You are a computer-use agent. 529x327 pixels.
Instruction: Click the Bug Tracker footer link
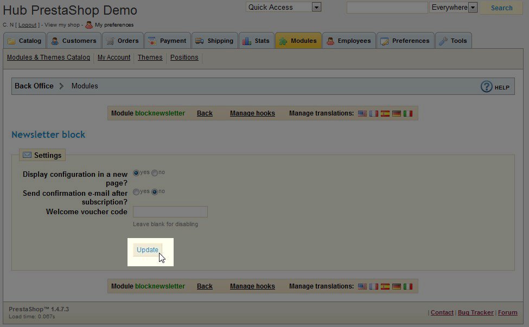(x=475, y=312)
